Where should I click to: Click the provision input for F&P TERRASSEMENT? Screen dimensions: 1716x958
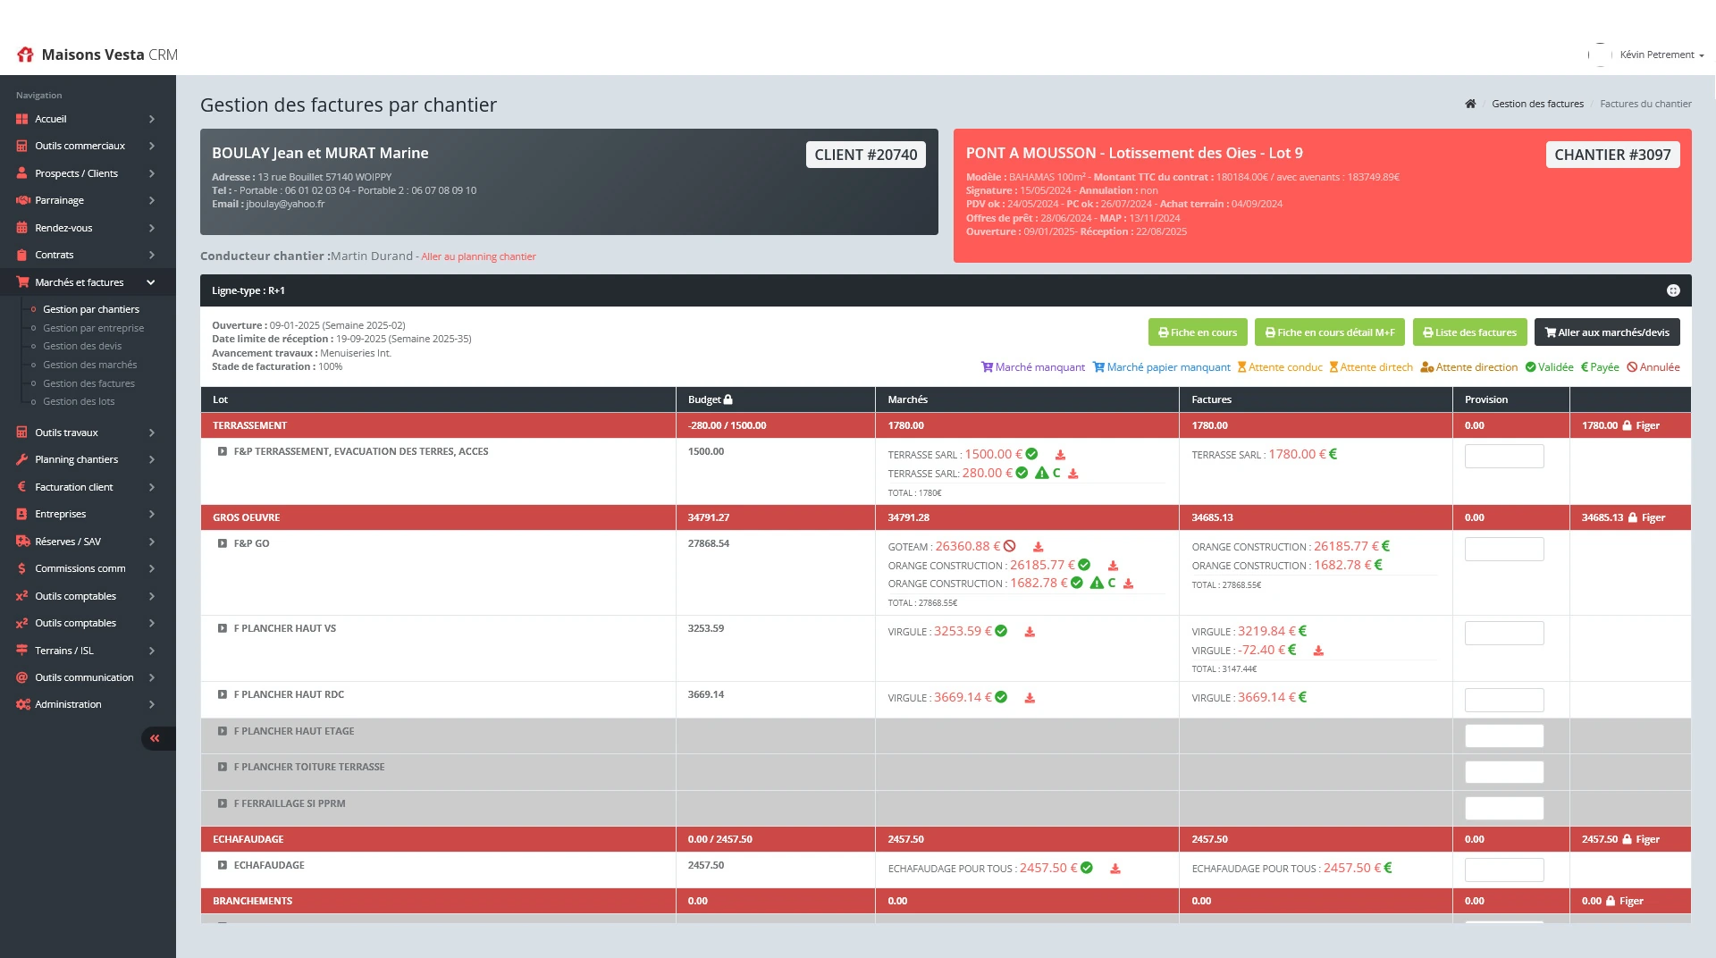tap(1503, 456)
